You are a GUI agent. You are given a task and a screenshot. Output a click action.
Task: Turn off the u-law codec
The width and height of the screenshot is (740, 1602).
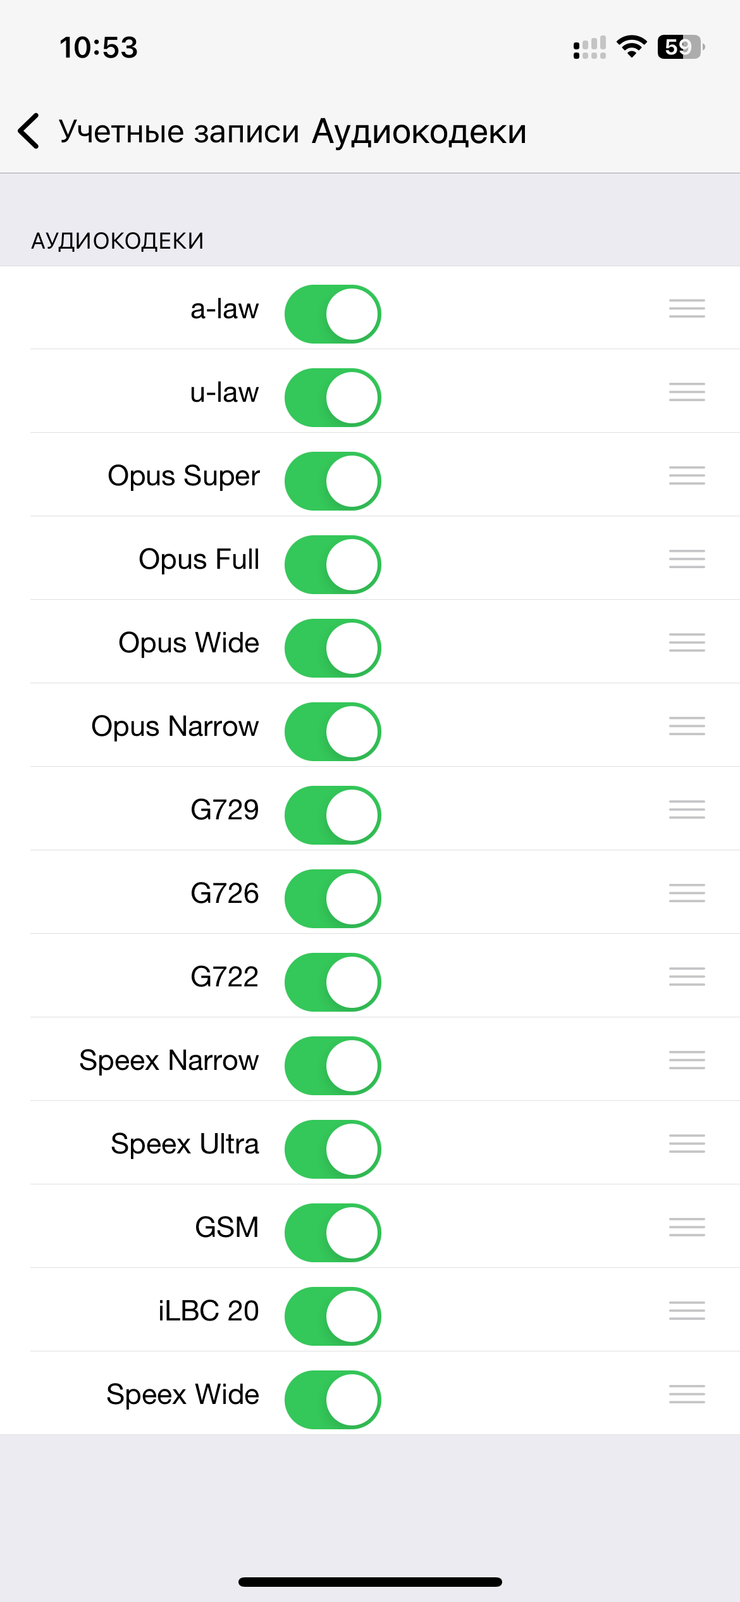coord(333,397)
